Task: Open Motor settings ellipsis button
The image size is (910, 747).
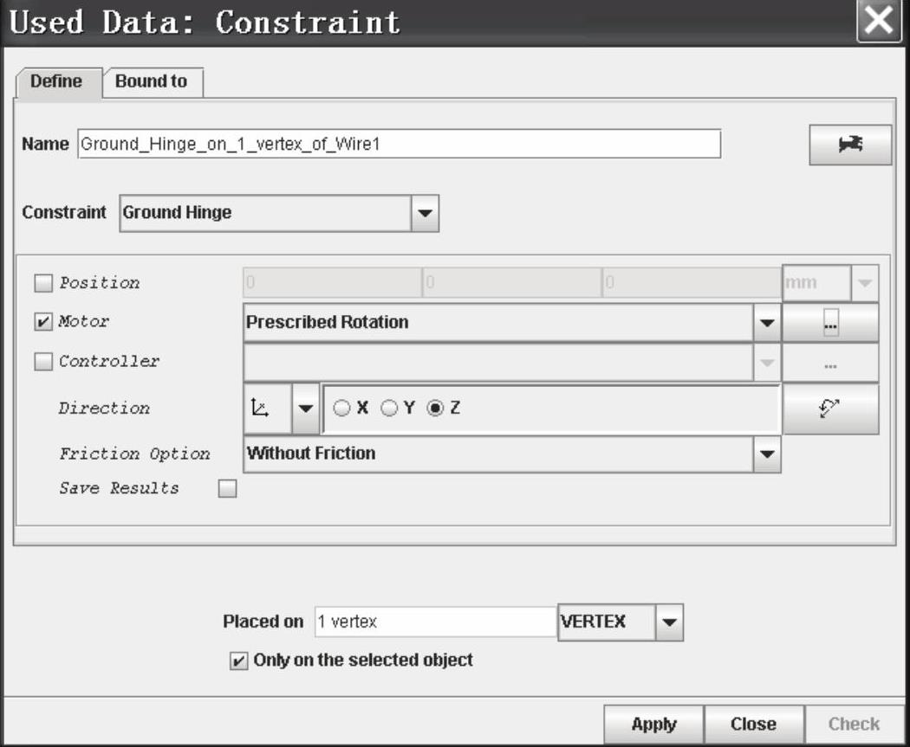Action: (829, 323)
